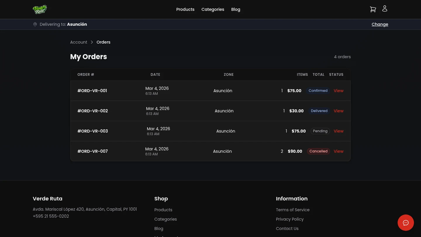
Task: Click the Pending status badge
Action: 320,131
